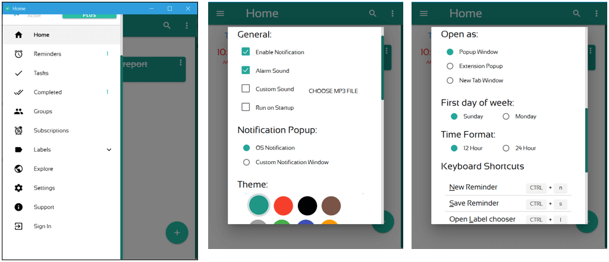Image resolution: width=609 pixels, height=262 pixels.
Task: Pick the red theme color swatch
Action: click(x=282, y=205)
